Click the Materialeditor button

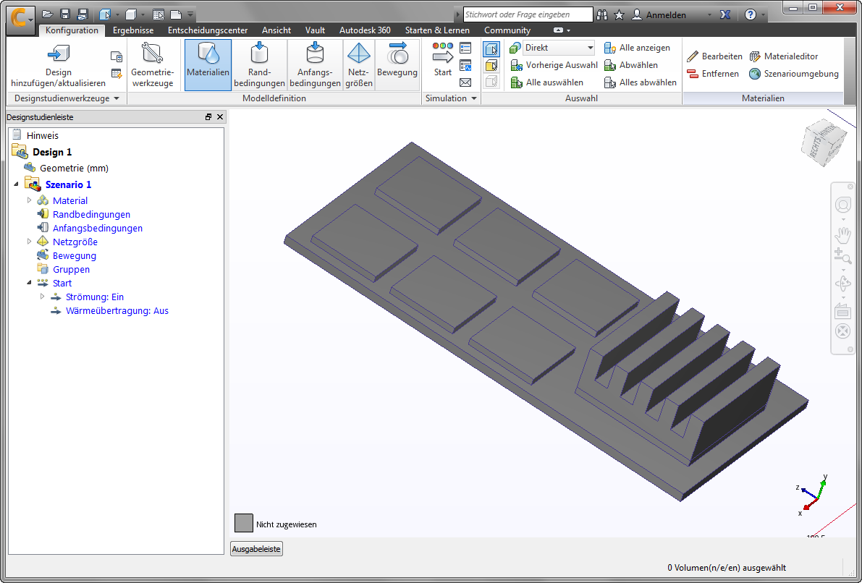(784, 56)
